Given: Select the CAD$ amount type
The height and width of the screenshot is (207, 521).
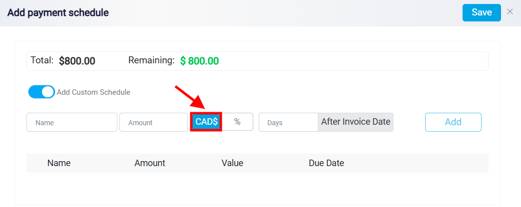Looking at the screenshot, I should 206,122.
